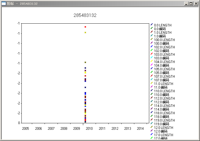The height and width of the screenshot is (141, 200).
Task: Minimize the 285483132 chart window
Action: (x=186, y=4)
